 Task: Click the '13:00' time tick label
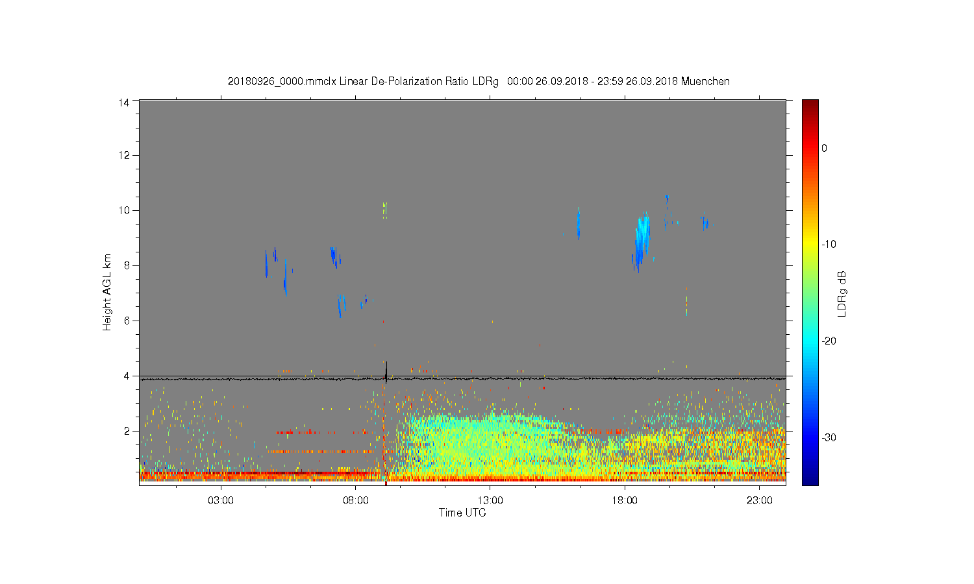pos(490,501)
